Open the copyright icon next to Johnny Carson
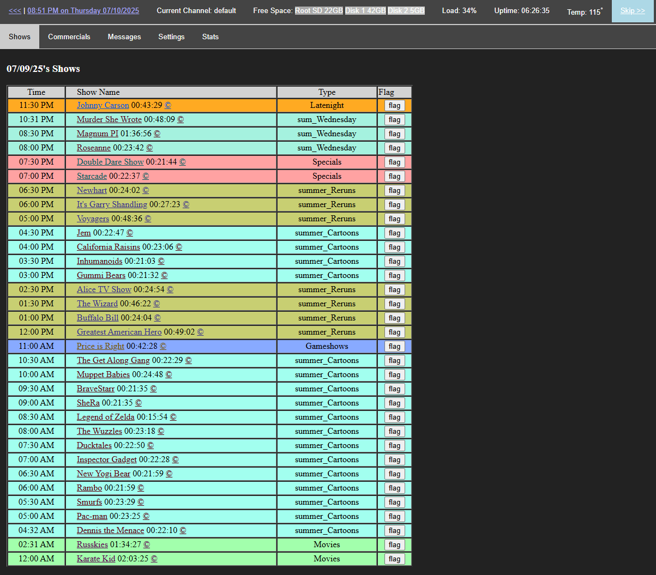 click(168, 105)
